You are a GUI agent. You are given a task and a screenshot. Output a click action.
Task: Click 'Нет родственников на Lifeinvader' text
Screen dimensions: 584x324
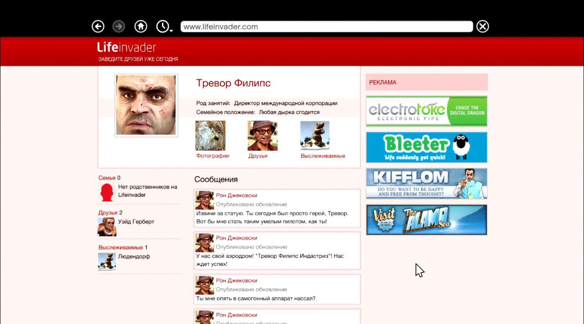[147, 191]
